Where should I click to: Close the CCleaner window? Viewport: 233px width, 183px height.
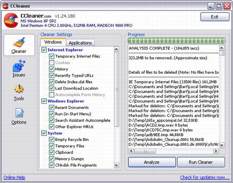coord(227,6)
